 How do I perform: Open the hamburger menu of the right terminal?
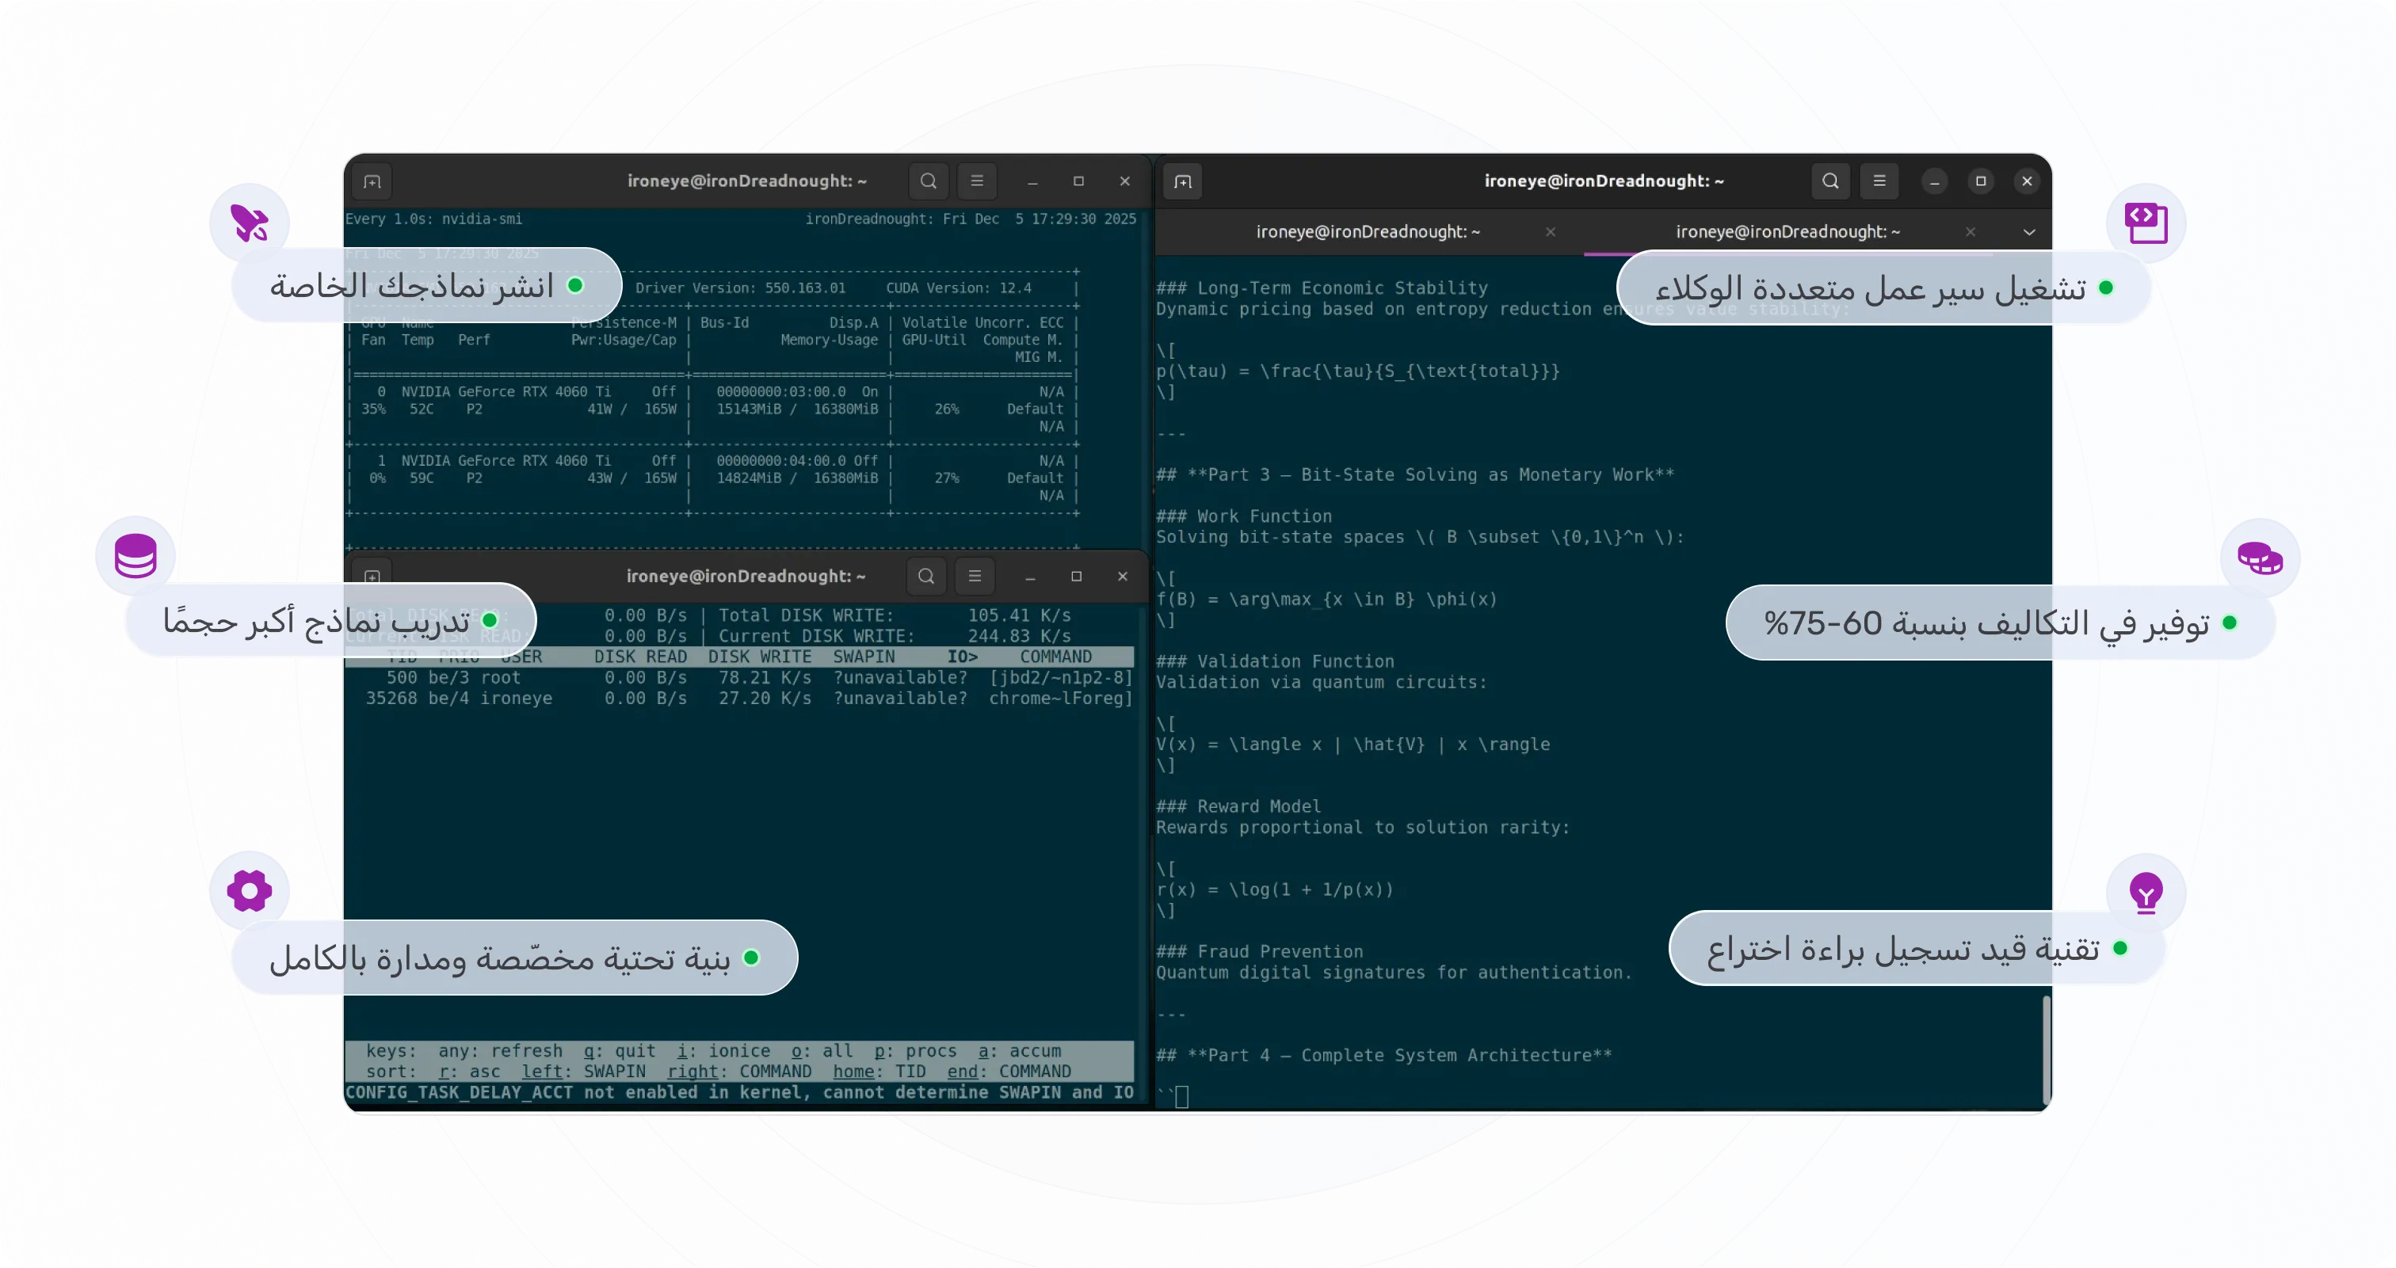pos(1879,181)
